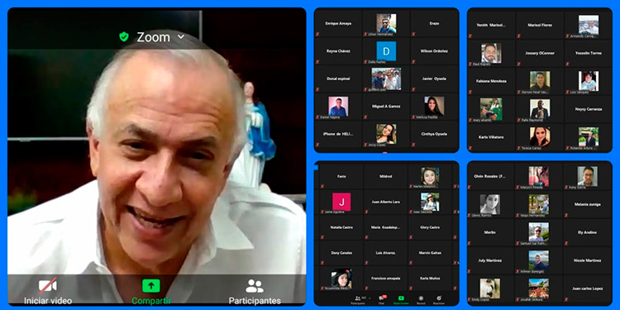Click the Juan Alberto Lara name
Viewport: 620px width, 310px height.
(x=385, y=202)
